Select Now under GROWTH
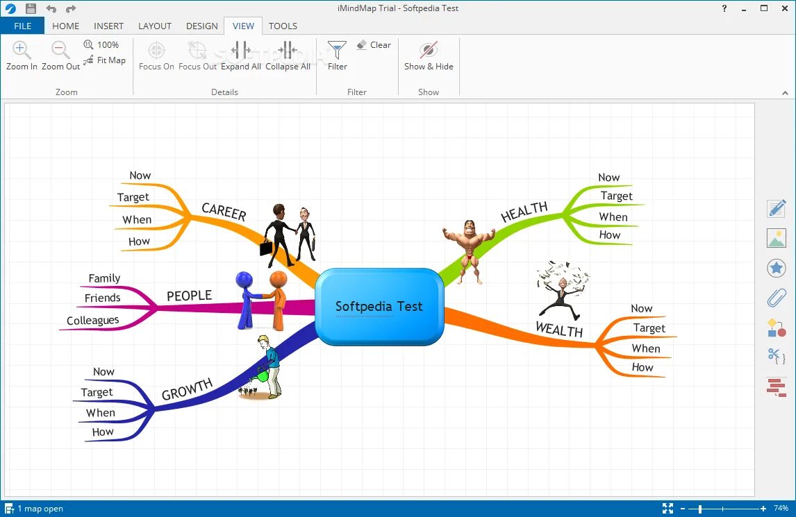The height and width of the screenshot is (517, 796). click(103, 372)
